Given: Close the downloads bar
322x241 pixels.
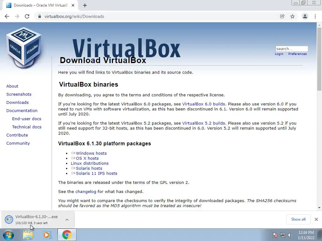Looking at the screenshot, I should tap(316, 219).
